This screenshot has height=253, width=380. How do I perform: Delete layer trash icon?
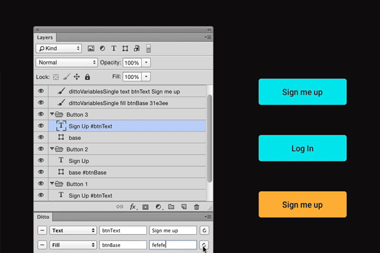coord(196,207)
